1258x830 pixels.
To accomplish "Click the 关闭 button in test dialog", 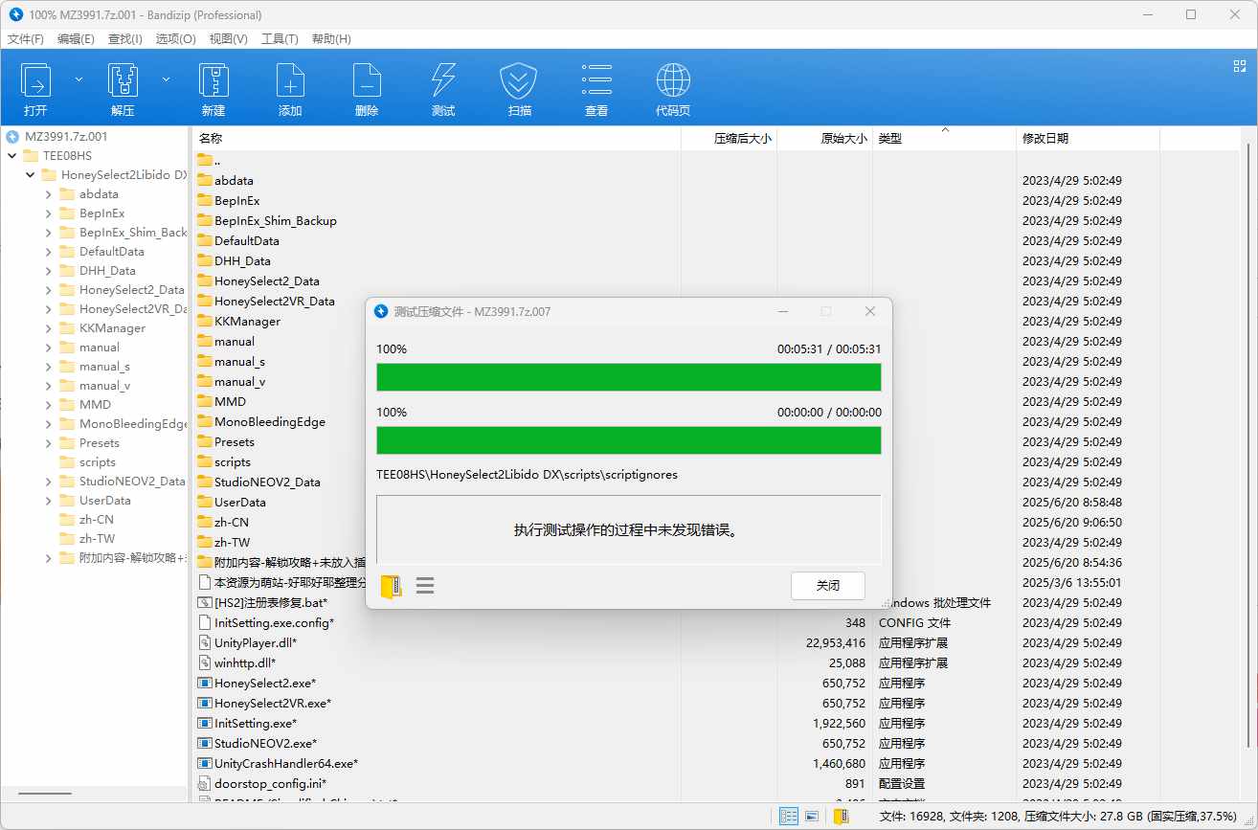I will (828, 585).
